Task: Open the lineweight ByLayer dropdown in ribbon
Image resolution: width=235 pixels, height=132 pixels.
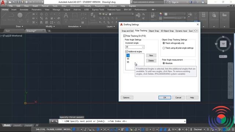Action: click(175, 18)
